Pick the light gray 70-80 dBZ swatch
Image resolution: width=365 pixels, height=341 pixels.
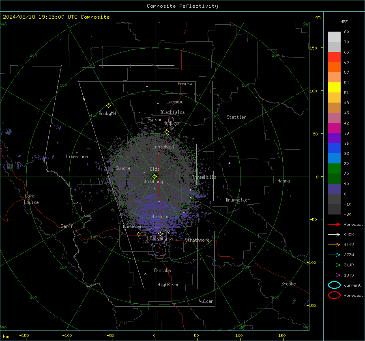point(334,37)
